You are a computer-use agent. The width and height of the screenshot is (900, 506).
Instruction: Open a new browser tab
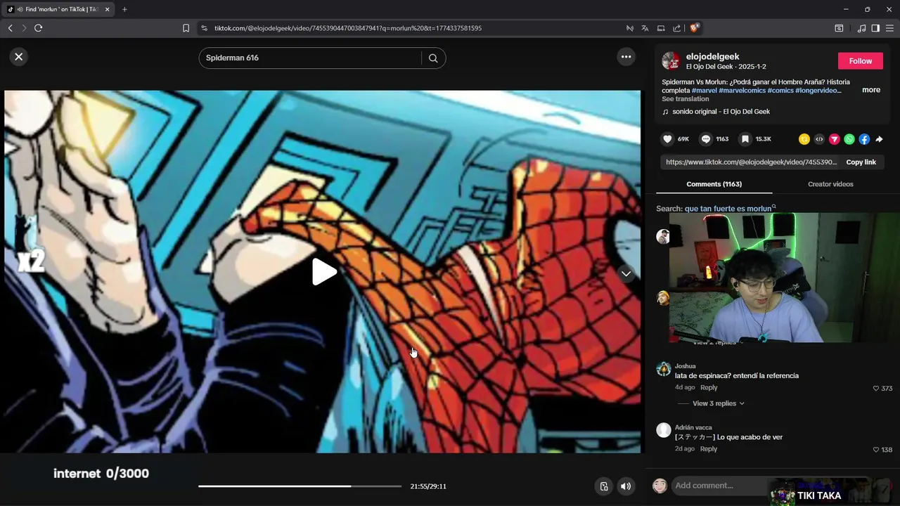tap(124, 9)
